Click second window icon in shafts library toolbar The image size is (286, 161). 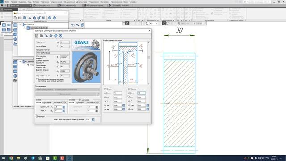pos(20,18)
